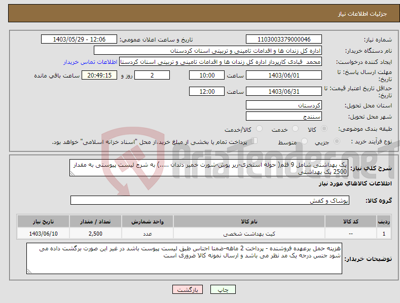Screen dimensions: 400x303
Task: Click the unit cell عدد
Action: [x=148, y=234]
